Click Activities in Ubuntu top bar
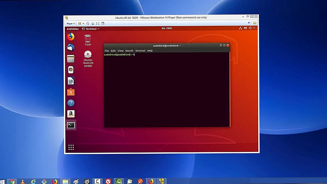This screenshot has width=327, height=184. pos(73,29)
